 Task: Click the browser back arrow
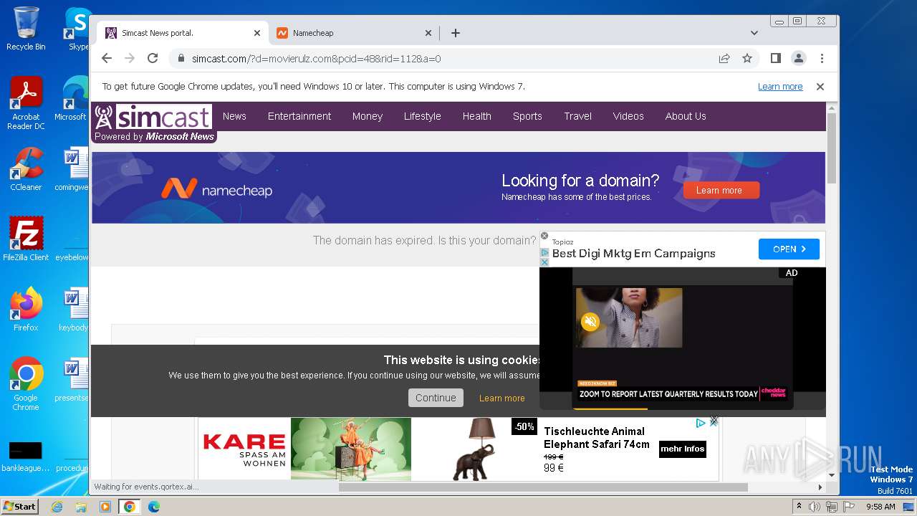click(107, 58)
